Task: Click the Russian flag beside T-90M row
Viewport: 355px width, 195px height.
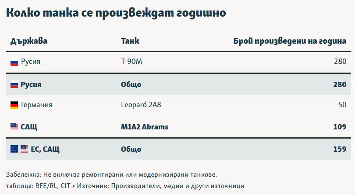Action: click(14, 62)
